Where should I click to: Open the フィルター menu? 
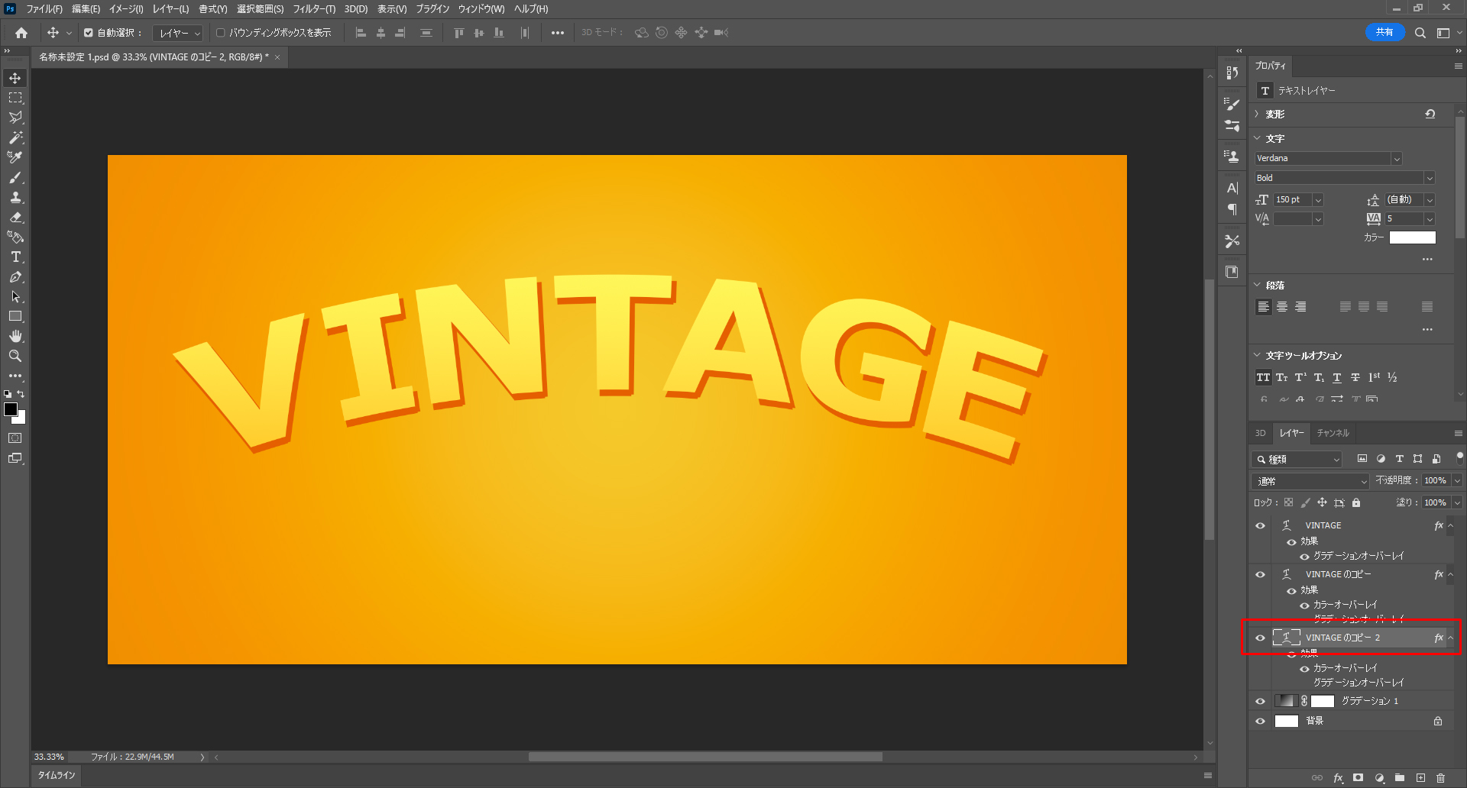coord(313,9)
